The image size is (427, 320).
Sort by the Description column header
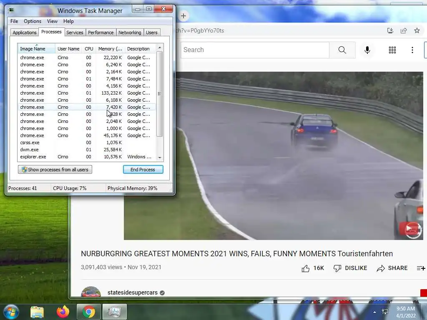140,49
